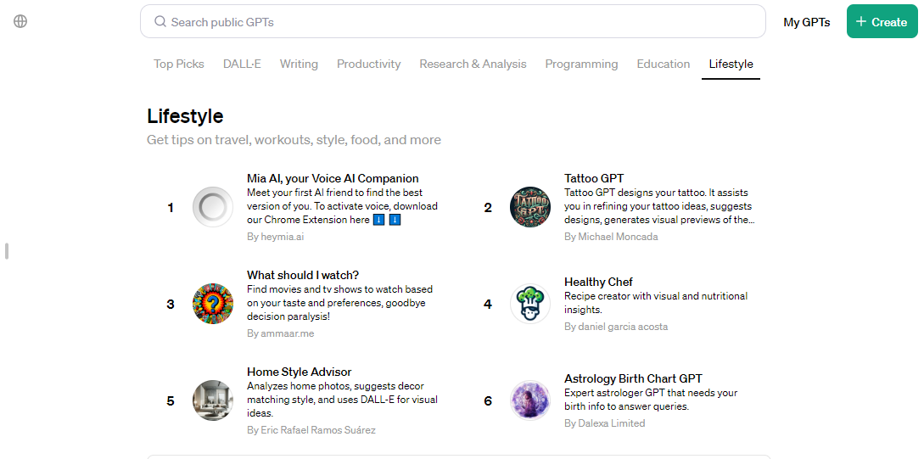Click the sidebar expand handle on left edge
The image size is (924, 459).
coord(7,251)
